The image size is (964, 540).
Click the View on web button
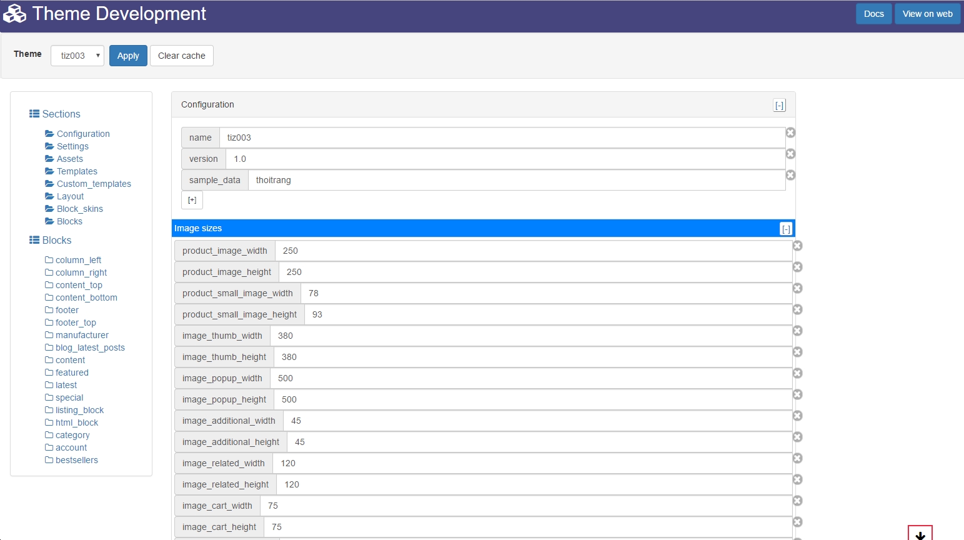point(927,14)
